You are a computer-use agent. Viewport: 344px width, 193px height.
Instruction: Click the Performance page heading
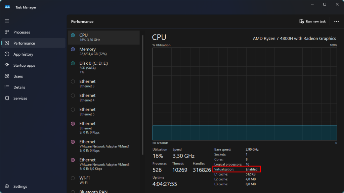tap(82, 21)
